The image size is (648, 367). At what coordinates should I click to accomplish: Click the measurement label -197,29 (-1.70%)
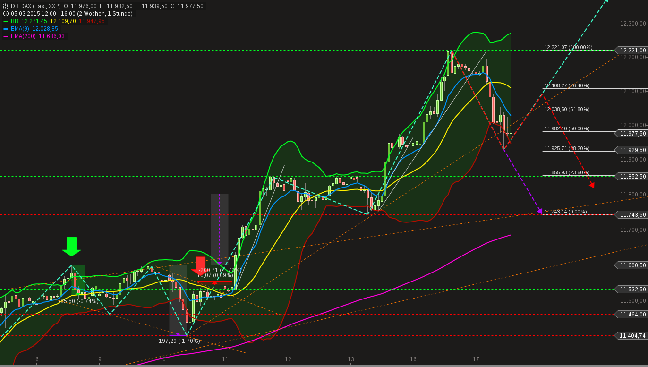pyautogui.click(x=179, y=341)
